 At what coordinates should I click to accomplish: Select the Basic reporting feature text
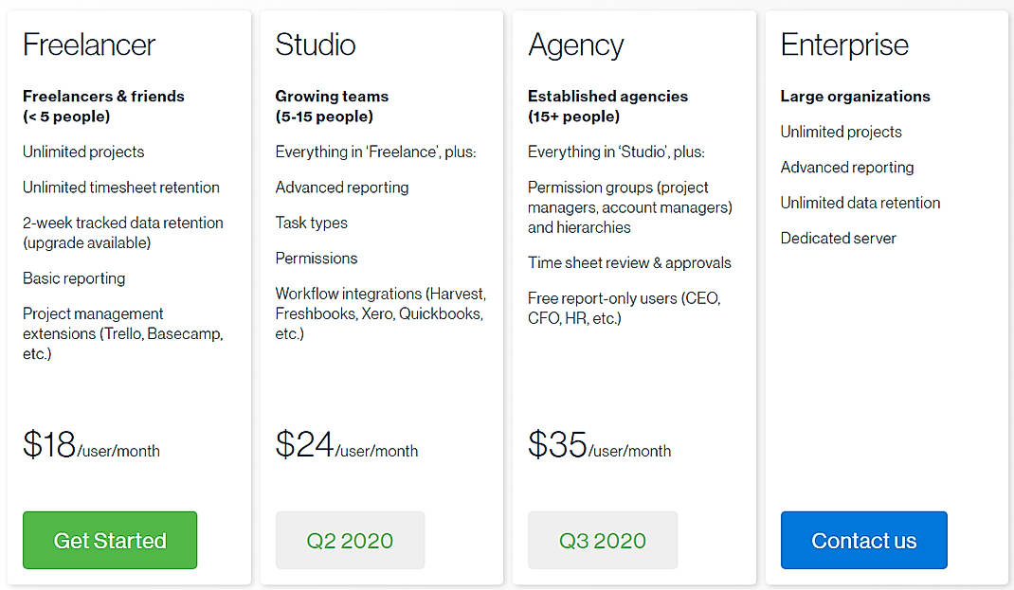tap(74, 278)
